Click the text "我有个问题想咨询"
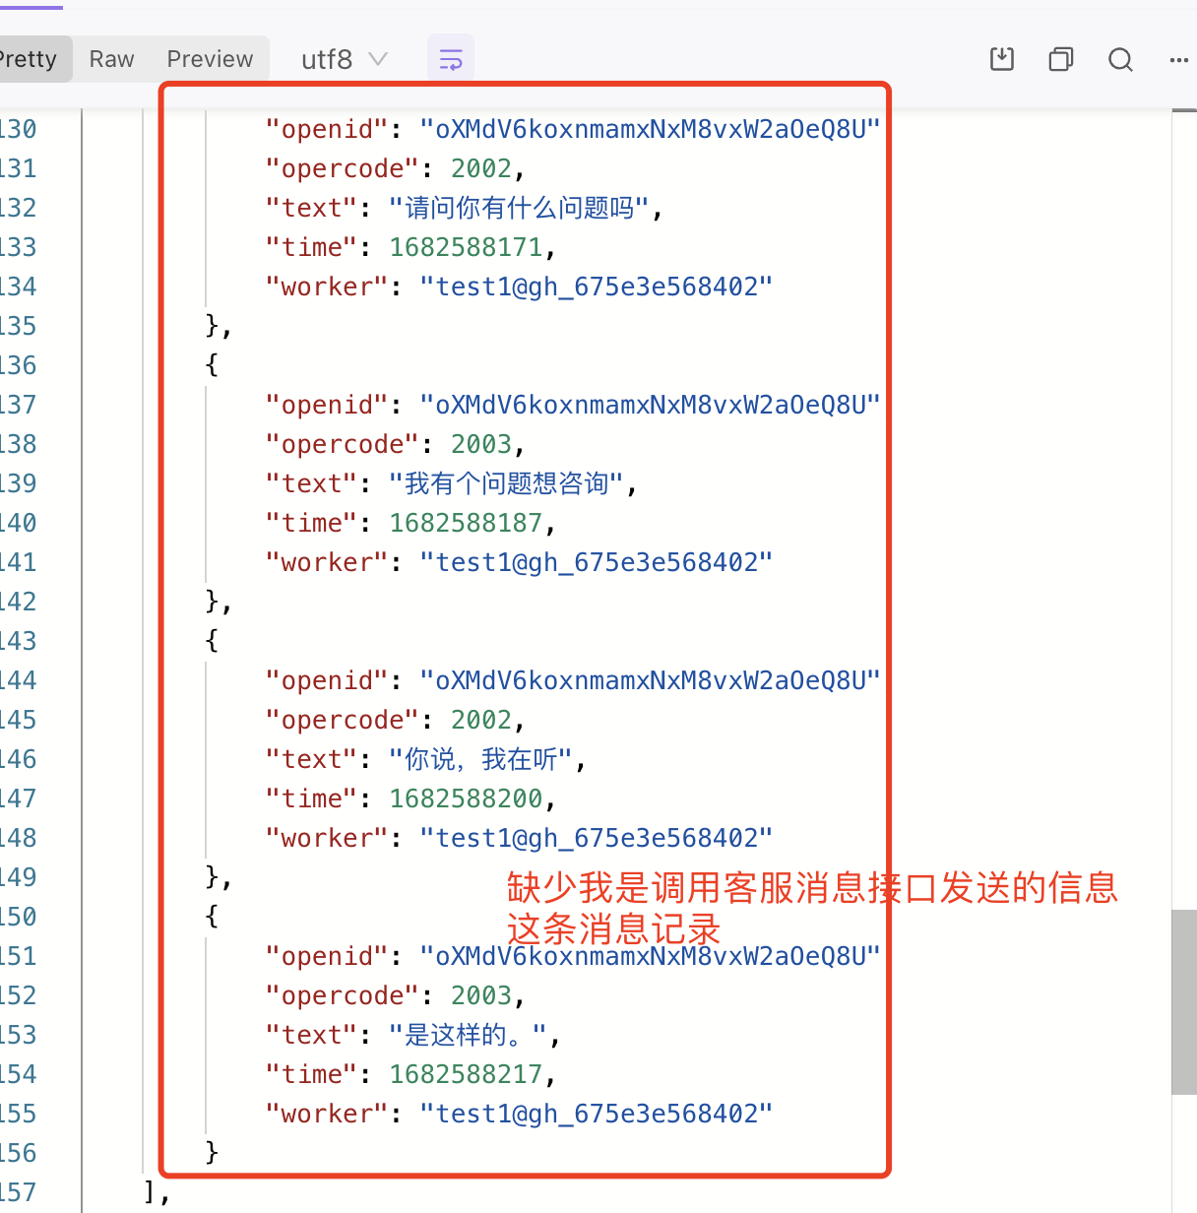 [506, 483]
